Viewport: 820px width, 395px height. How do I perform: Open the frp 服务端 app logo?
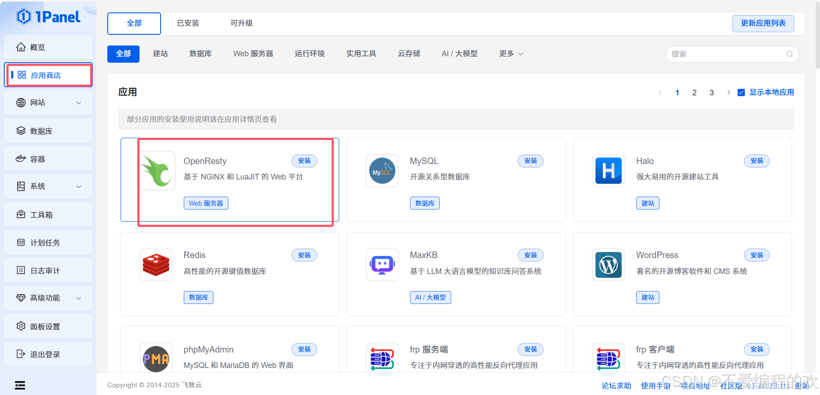click(x=382, y=359)
